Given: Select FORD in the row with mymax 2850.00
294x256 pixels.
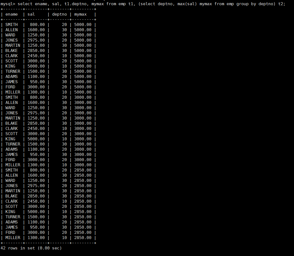Looking at the screenshot, I should click(10, 232).
